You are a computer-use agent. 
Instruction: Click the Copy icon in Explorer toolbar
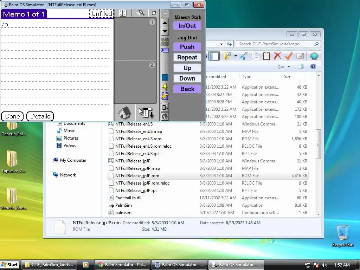[x=255, y=56]
